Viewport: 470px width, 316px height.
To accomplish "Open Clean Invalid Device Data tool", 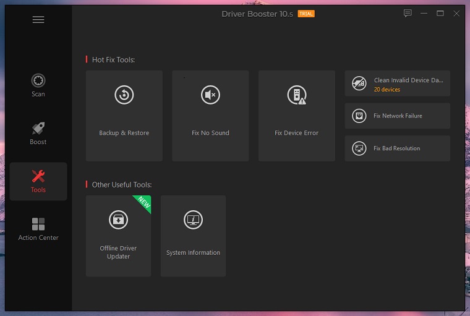I will 398,83.
